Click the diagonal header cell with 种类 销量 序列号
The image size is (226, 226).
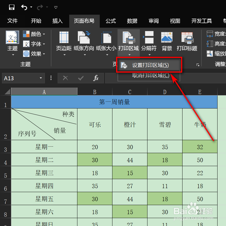(44, 124)
